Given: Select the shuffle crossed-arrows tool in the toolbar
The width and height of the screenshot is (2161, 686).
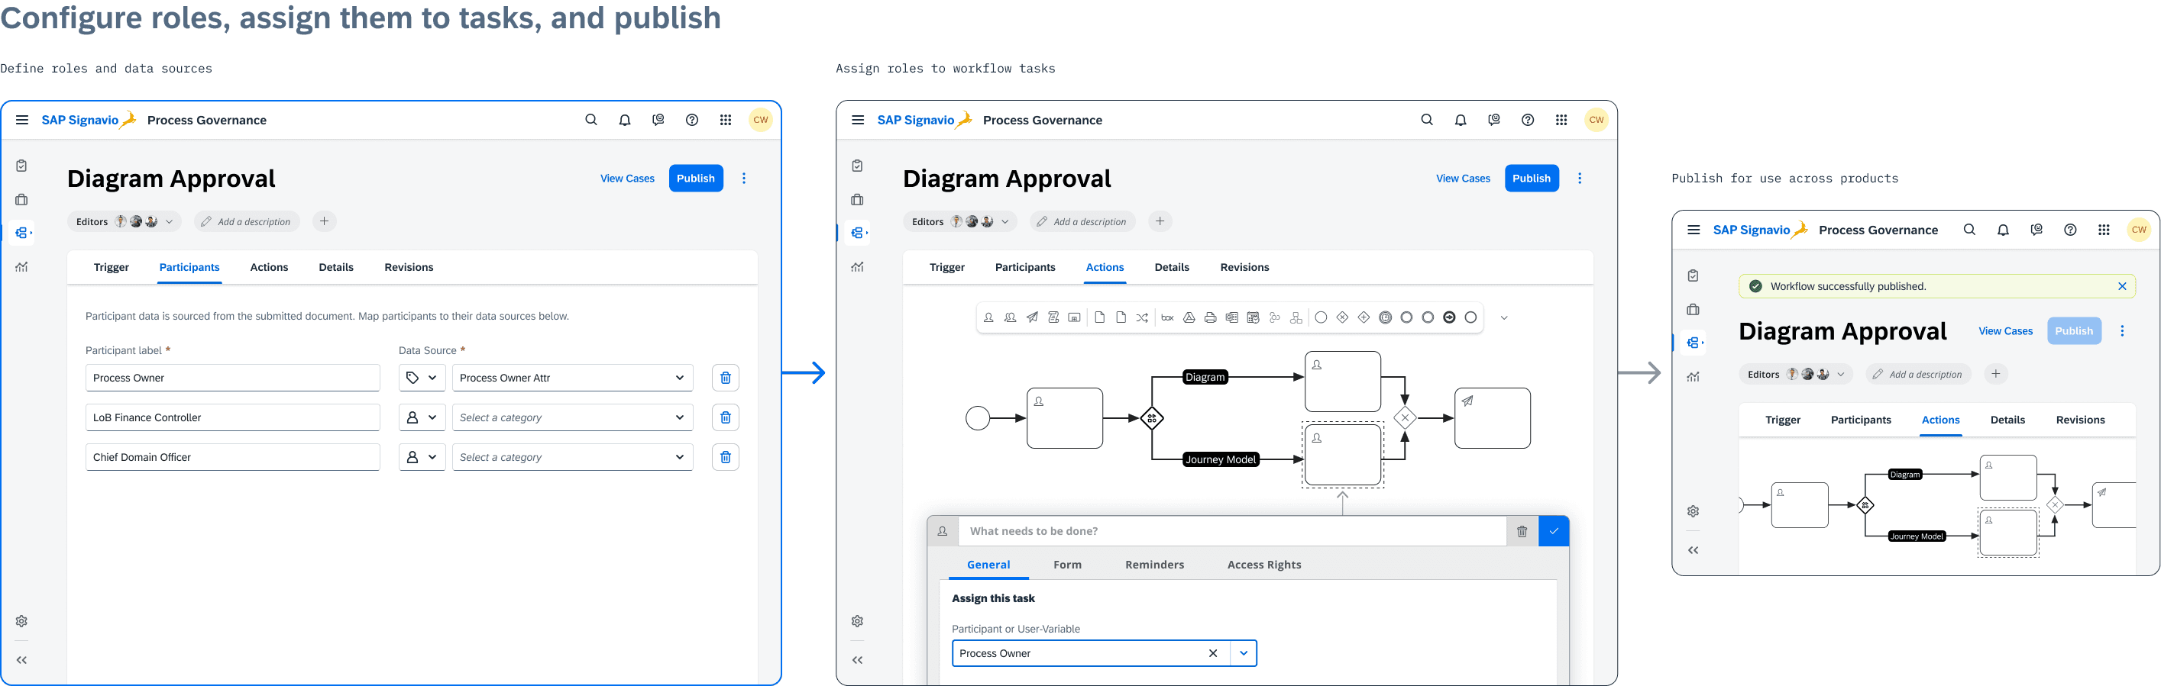Looking at the screenshot, I should point(1142,317).
